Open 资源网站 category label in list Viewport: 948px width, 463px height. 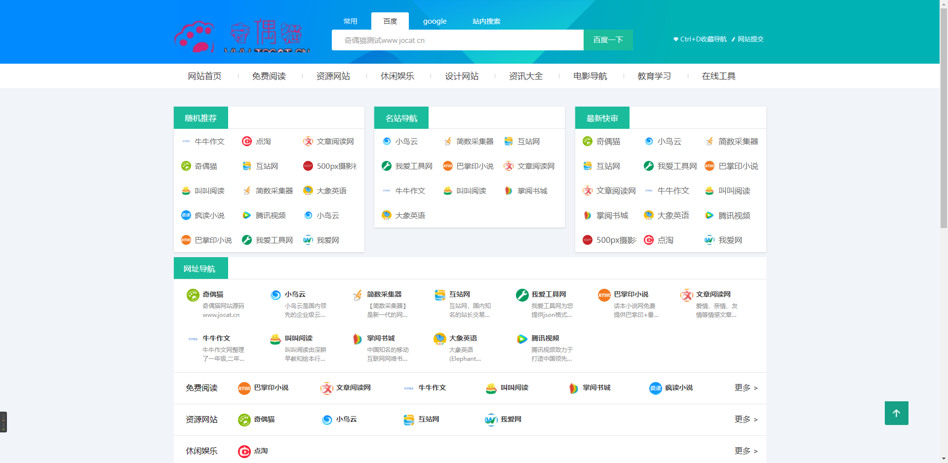click(201, 420)
